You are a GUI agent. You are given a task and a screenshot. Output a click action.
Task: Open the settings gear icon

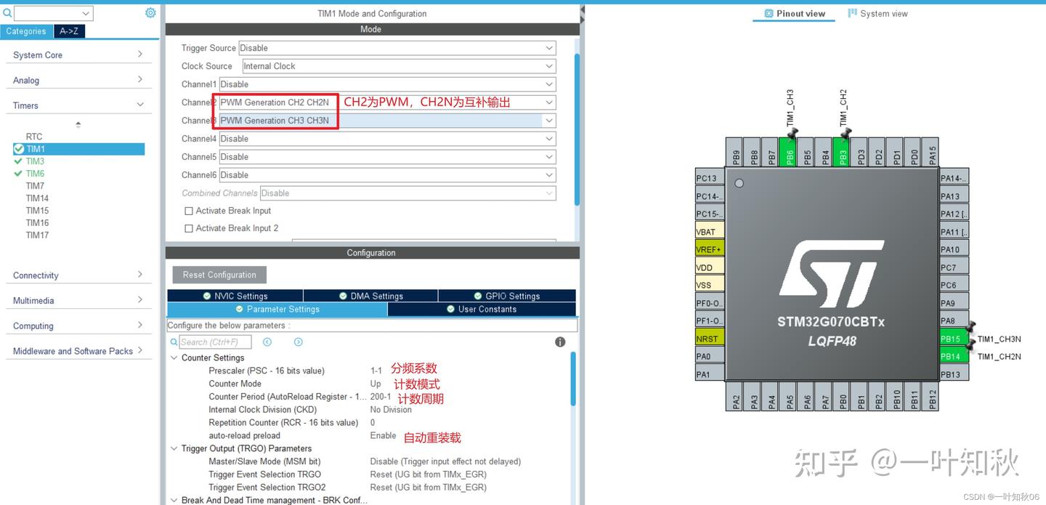(150, 12)
